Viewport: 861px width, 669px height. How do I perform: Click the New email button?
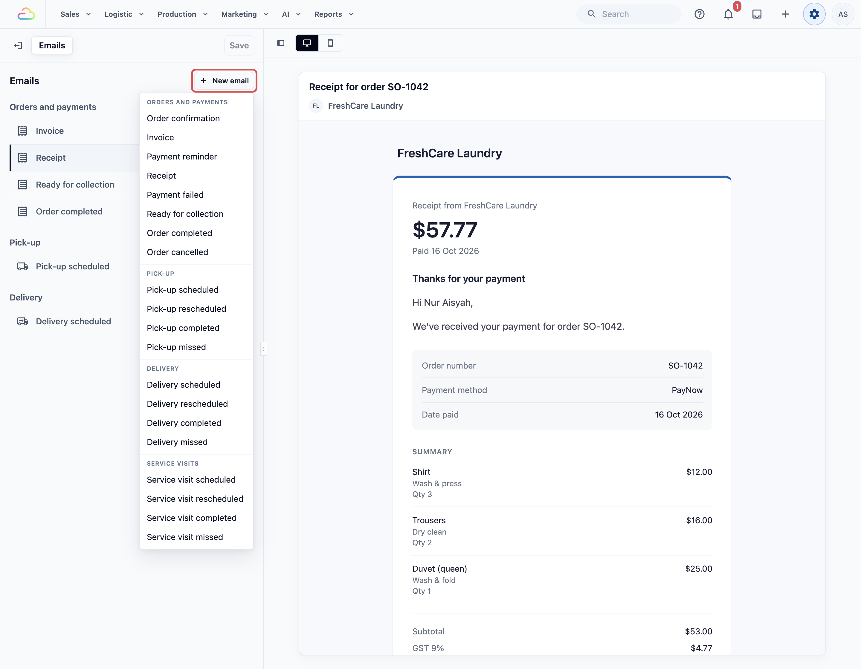coord(224,81)
